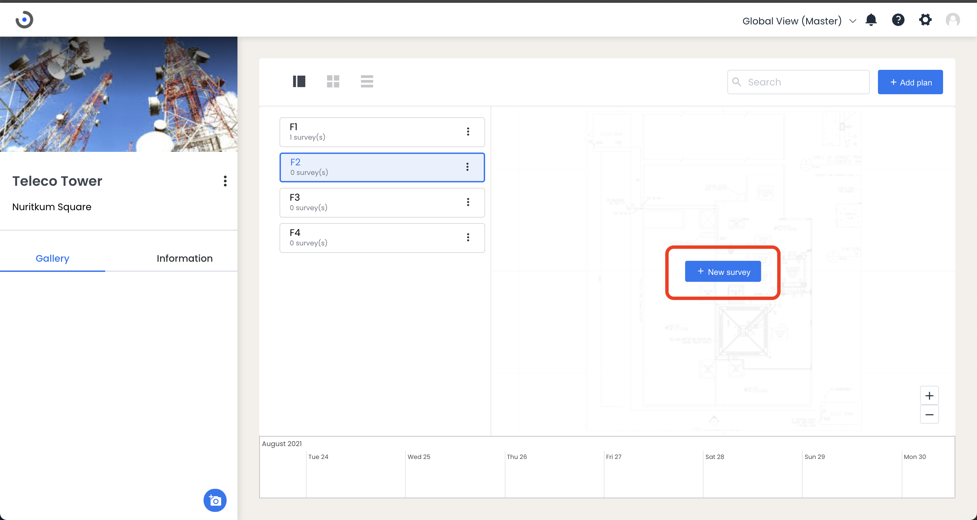This screenshot has width=977, height=520.
Task: Switch to the Gallery tab
Action: point(52,259)
